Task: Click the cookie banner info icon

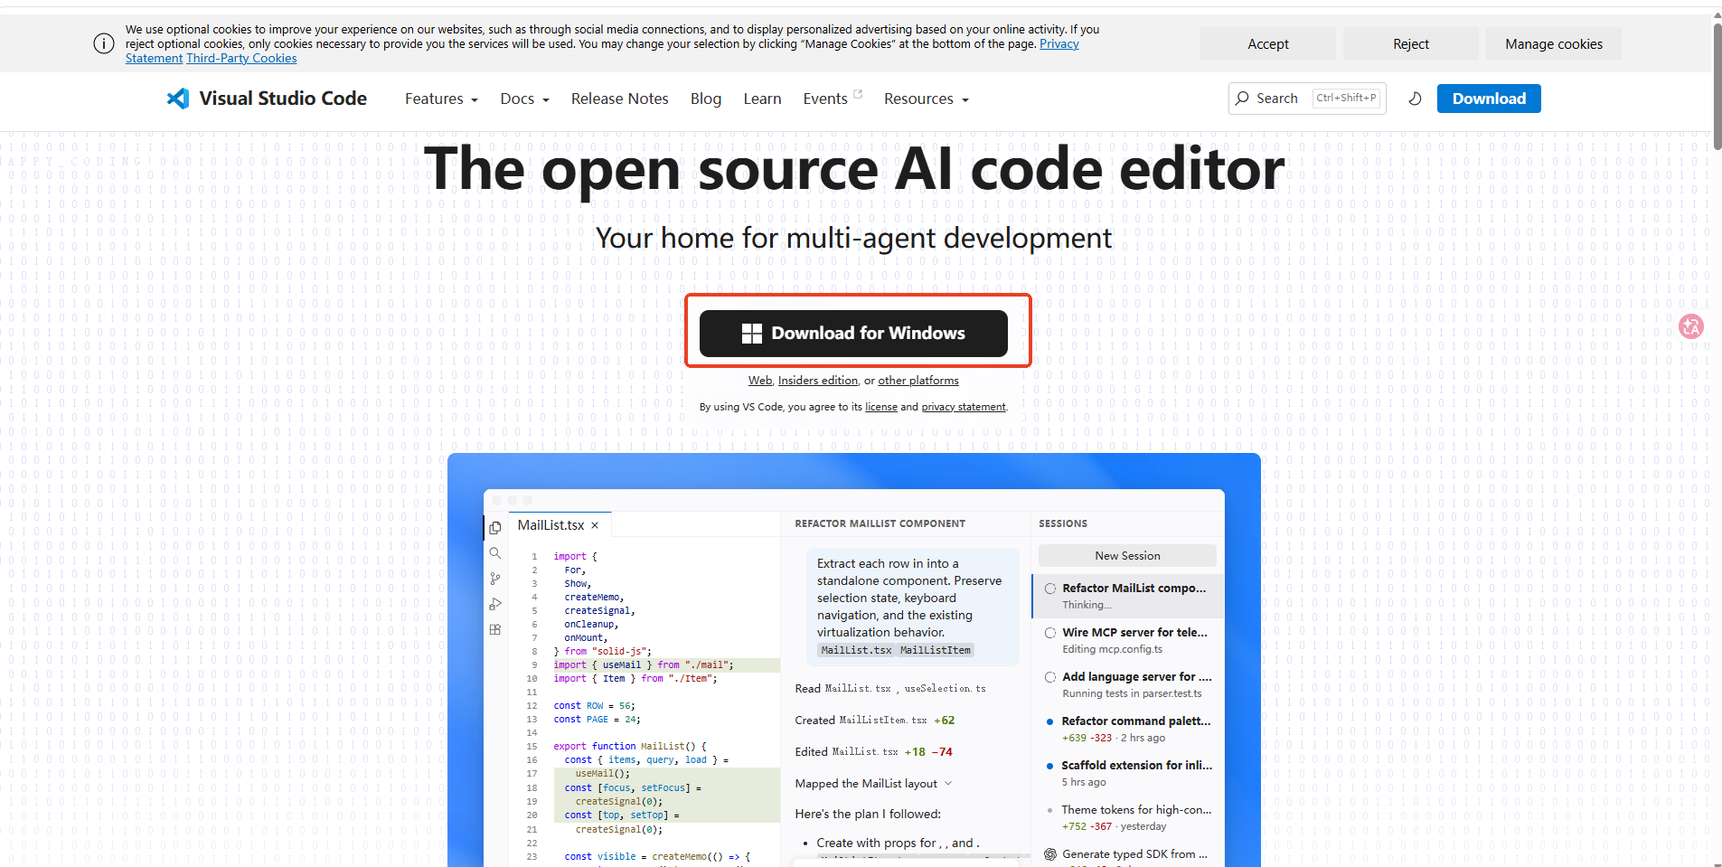Action: pos(104,43)
